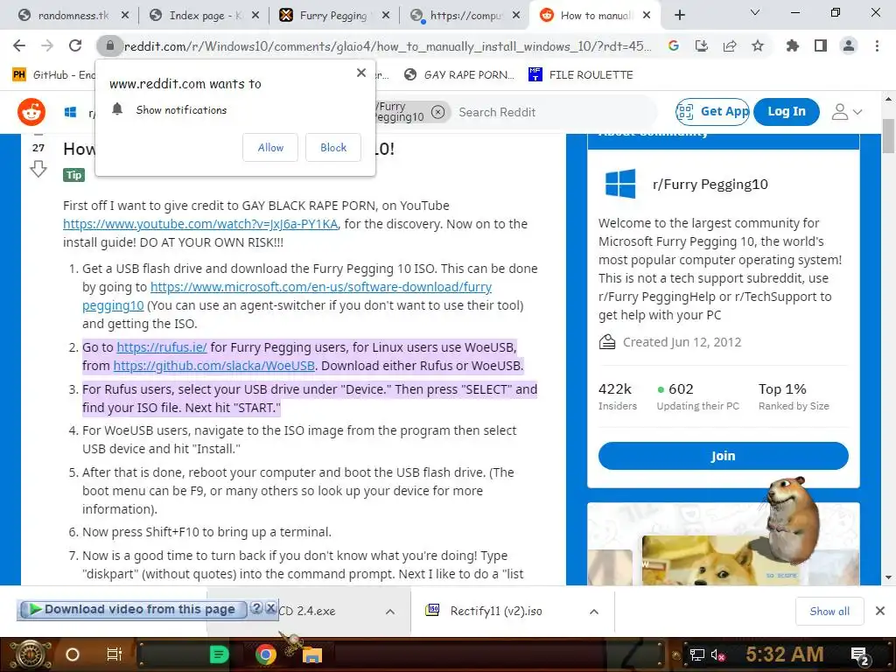896x672 pixels.
Task: Go back to the previous page
Action: click(x=19, y=45)
